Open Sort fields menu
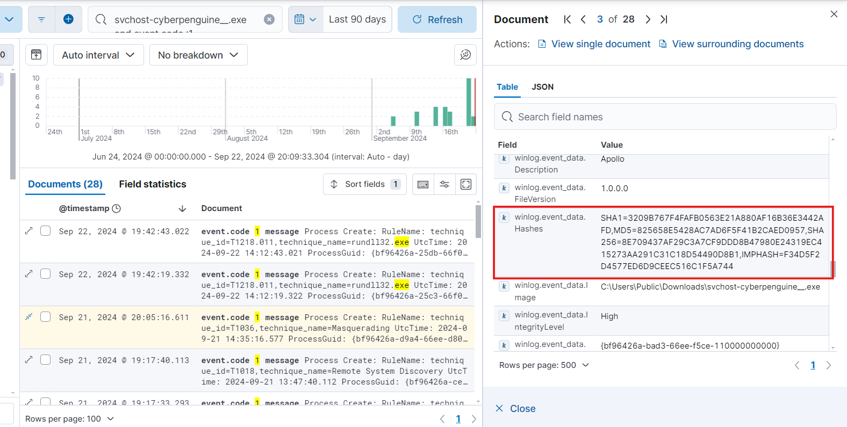The width and height of the screenshot is (847, 427). coord(365,184)
